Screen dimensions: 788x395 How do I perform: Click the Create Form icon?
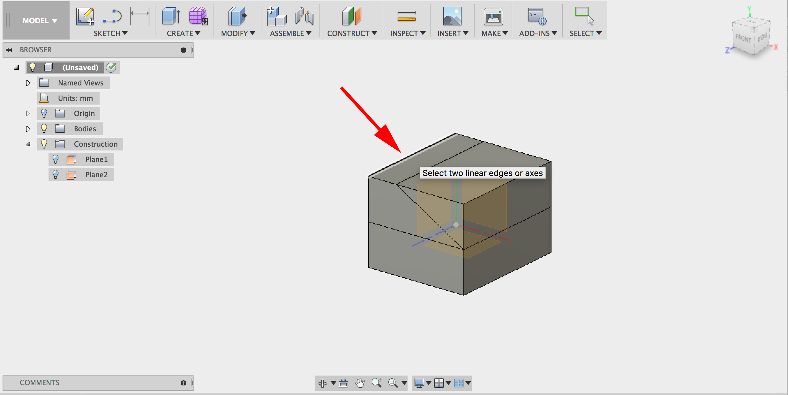[x=198, y=16]
